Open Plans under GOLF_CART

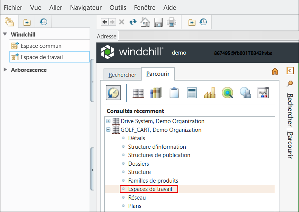coord(135,206)
